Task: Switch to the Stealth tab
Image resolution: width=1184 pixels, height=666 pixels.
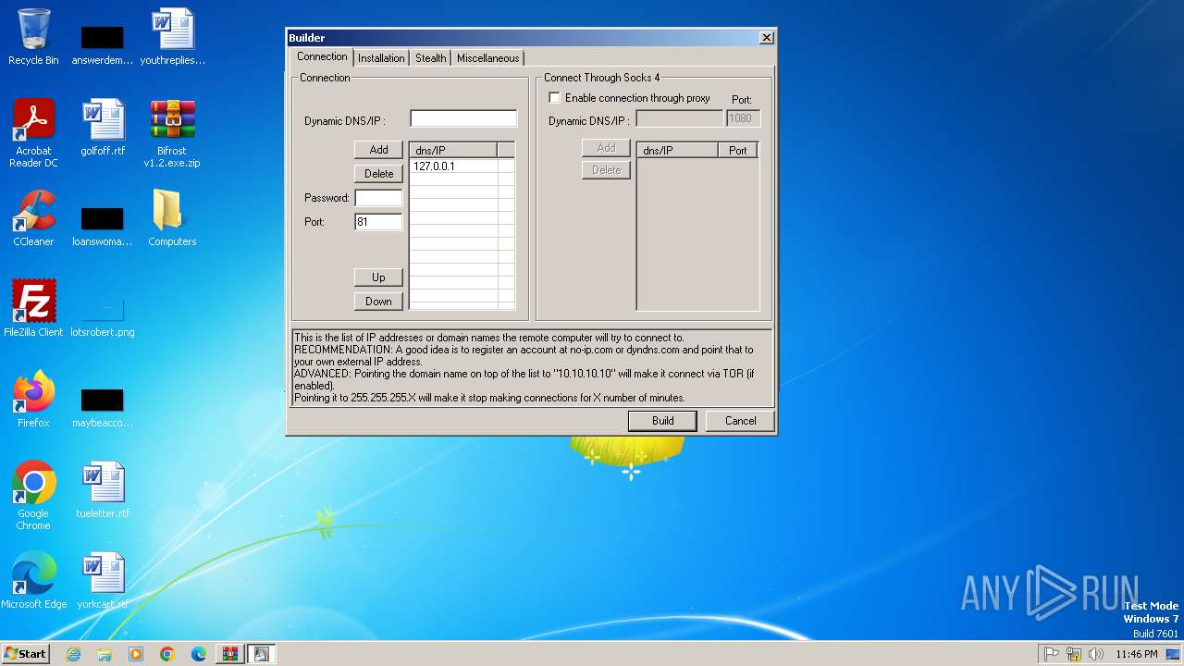Action: pos(430,57)
